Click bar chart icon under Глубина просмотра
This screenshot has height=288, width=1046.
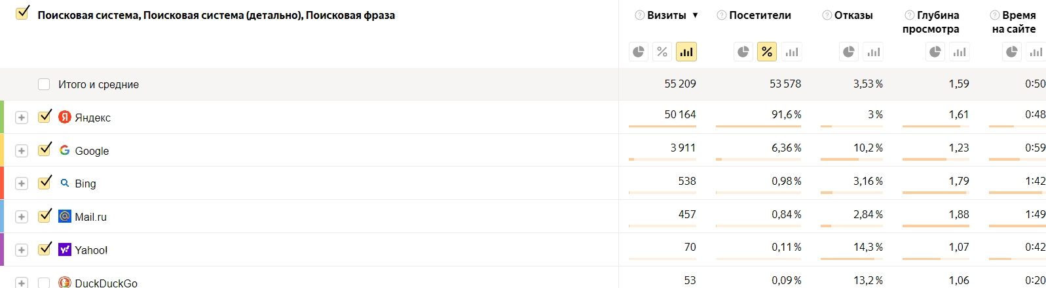pos(960,52)
